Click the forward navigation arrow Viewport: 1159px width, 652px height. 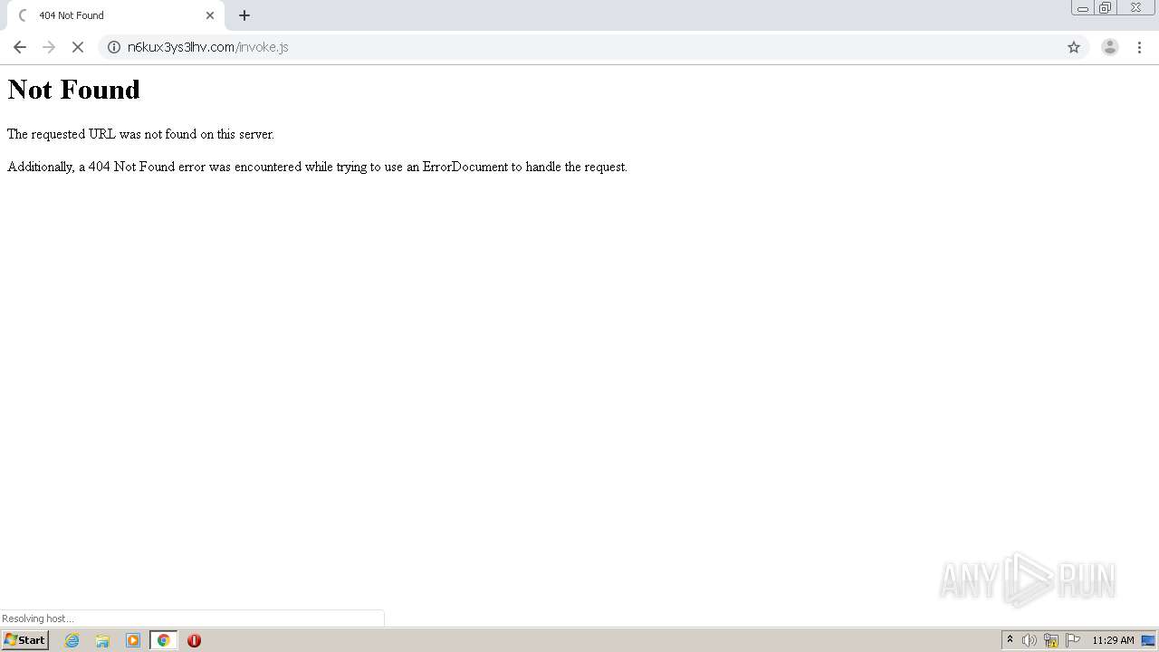49,47
